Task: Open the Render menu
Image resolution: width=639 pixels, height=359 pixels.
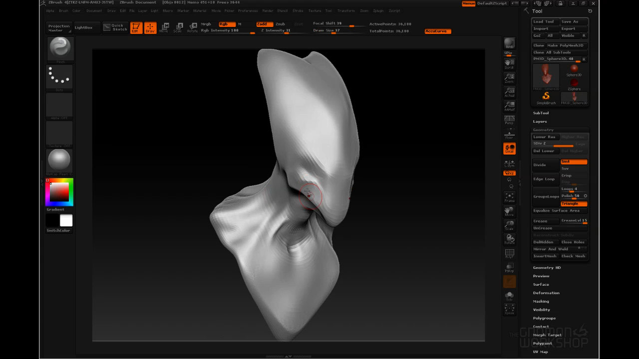Action: click(x=268, y=10)
